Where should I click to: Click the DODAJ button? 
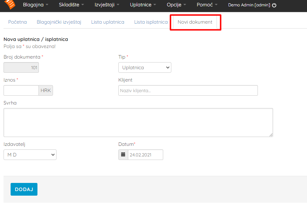coord(24,189)
